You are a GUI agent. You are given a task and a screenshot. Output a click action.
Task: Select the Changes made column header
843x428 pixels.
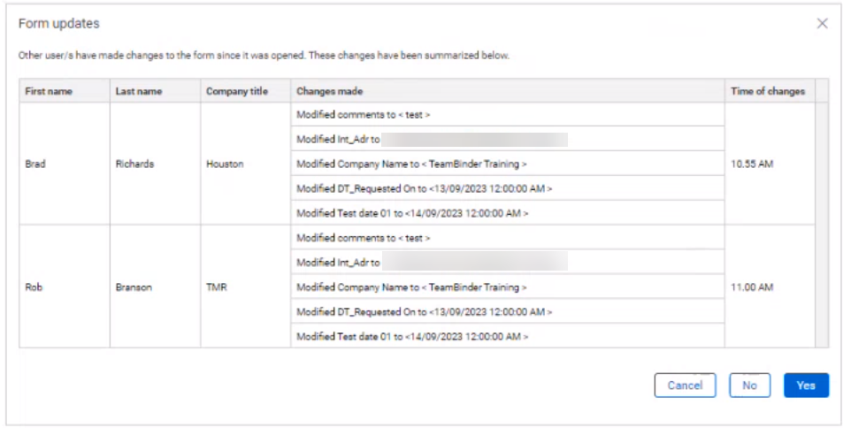pos(508,91)
